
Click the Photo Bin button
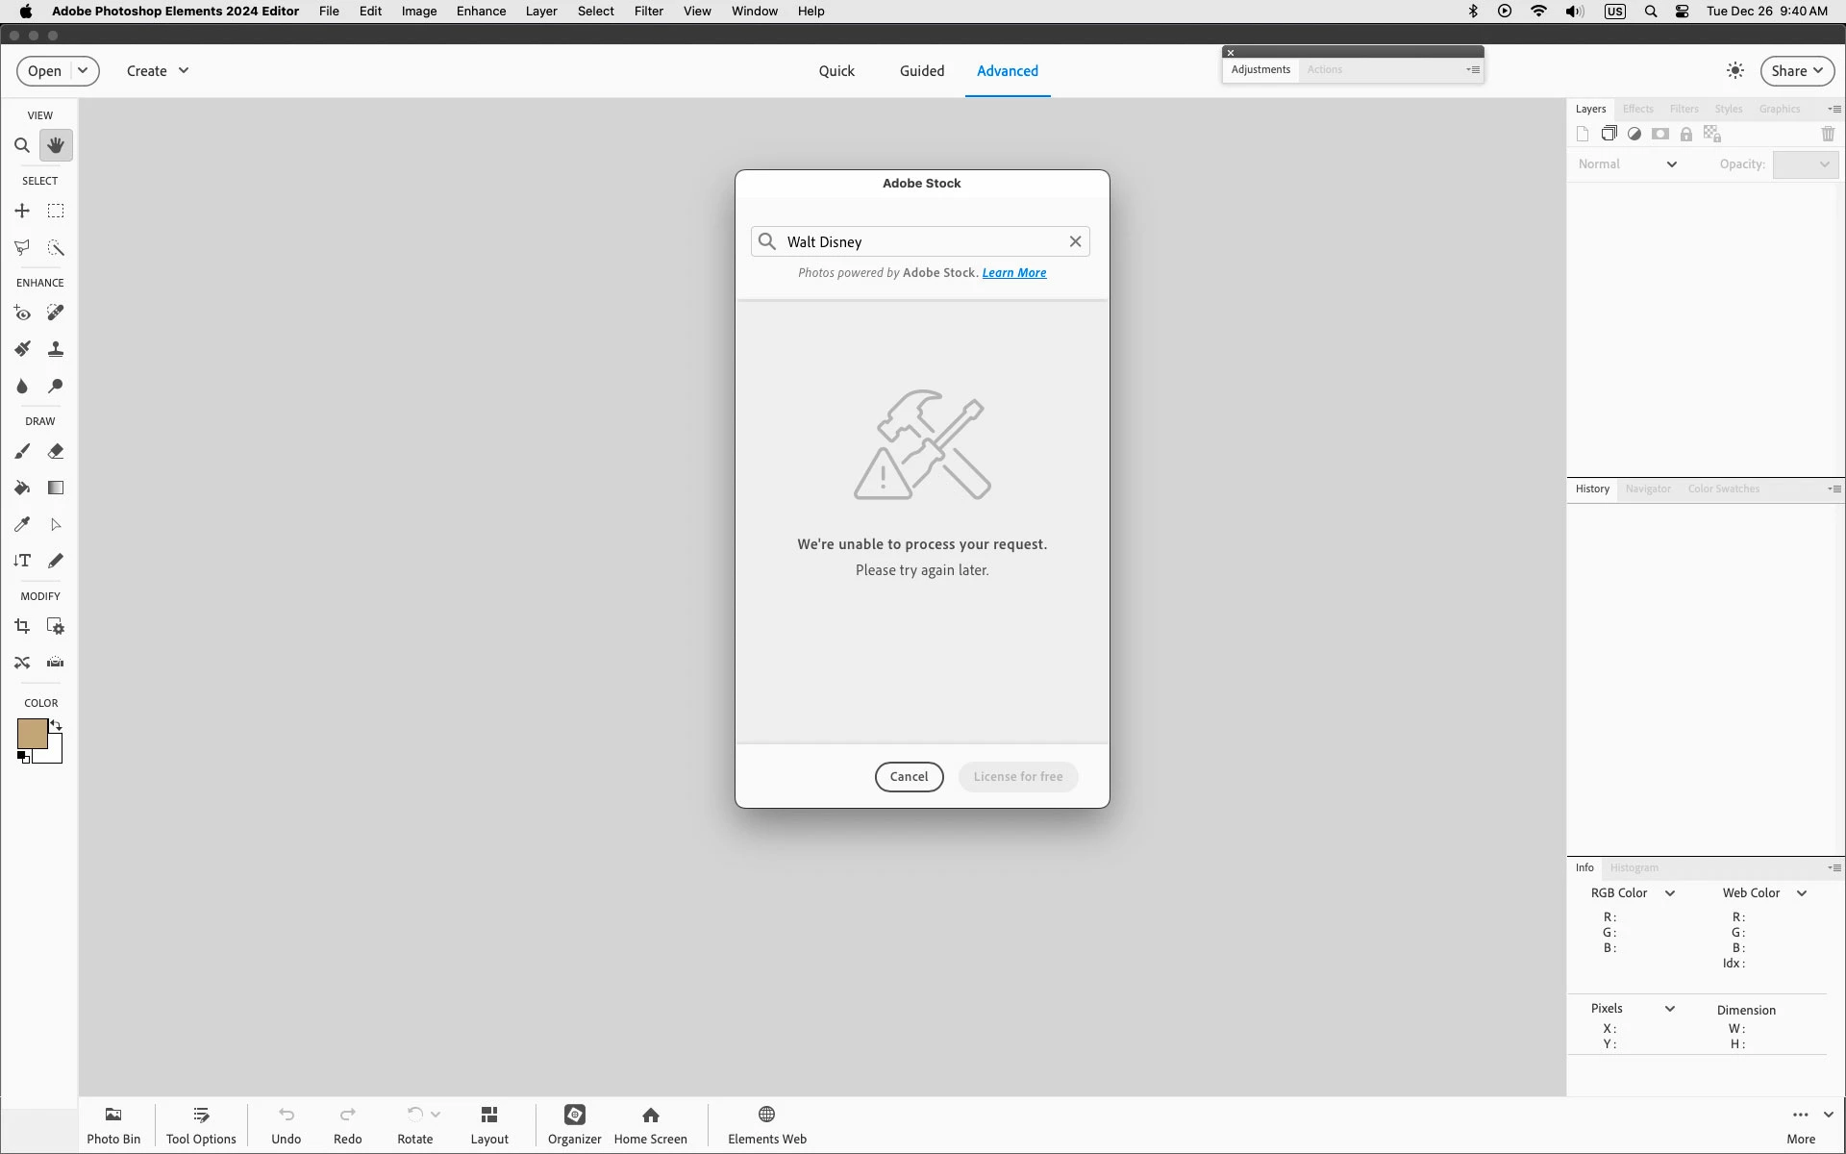[113, 1124]
